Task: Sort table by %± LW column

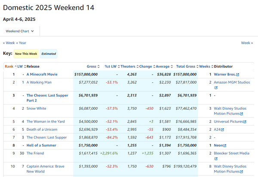Action: pos(112,66)
